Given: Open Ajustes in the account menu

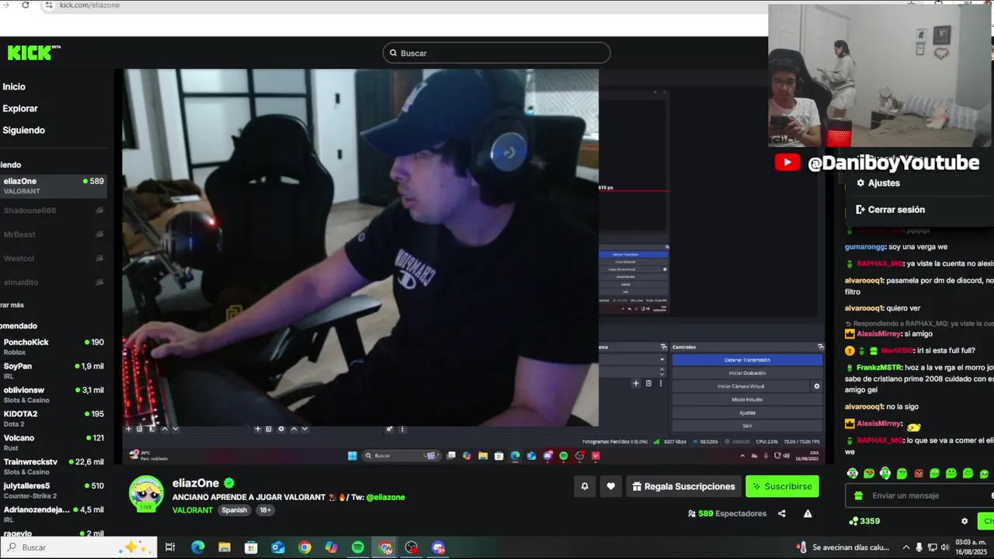Looking at the screenshot, I should (x=878, y=183).
